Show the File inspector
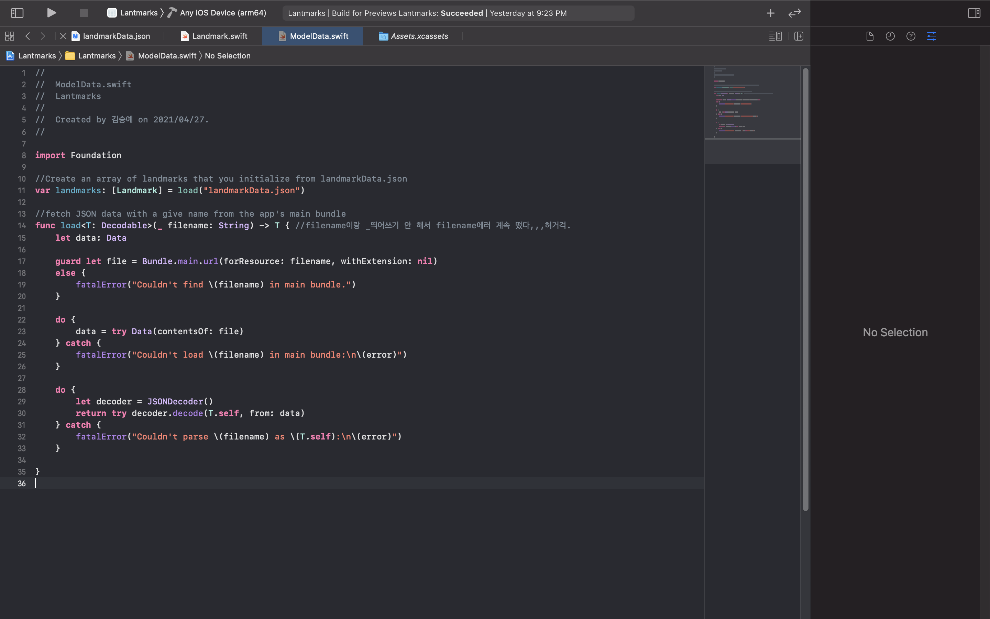This screenshot has height=619, width=990. 870,36
